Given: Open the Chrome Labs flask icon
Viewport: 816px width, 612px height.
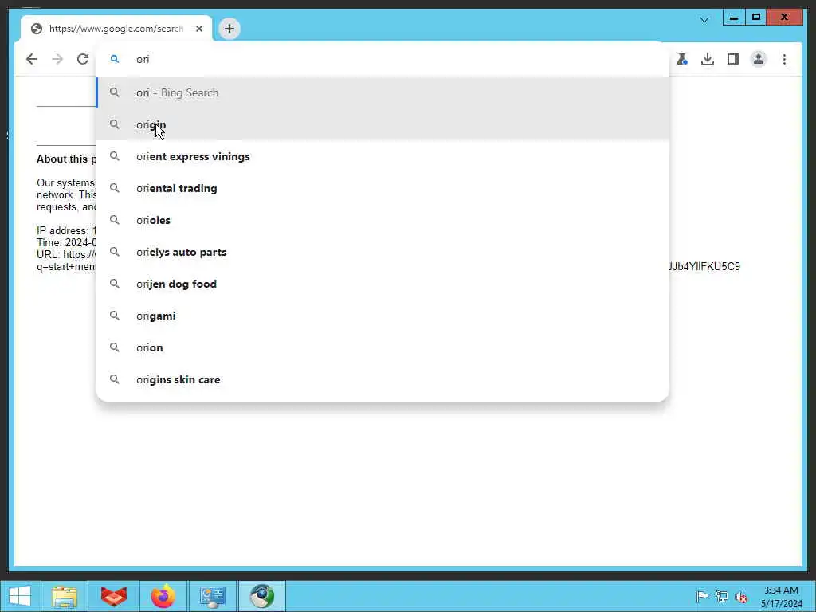Looking at the screenshot, I should (682, 59).
